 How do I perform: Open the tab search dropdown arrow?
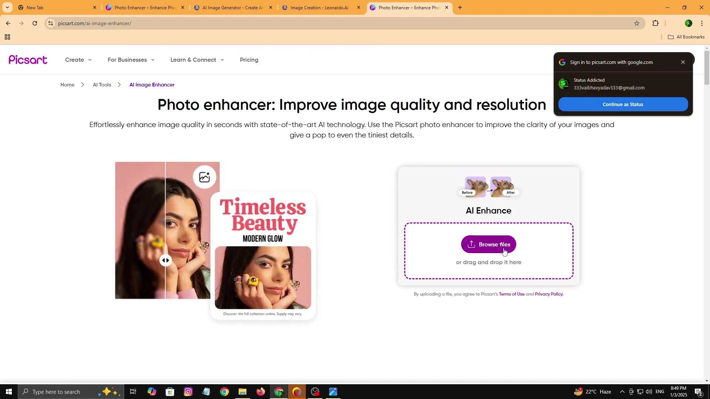click(x=7, y=7)
